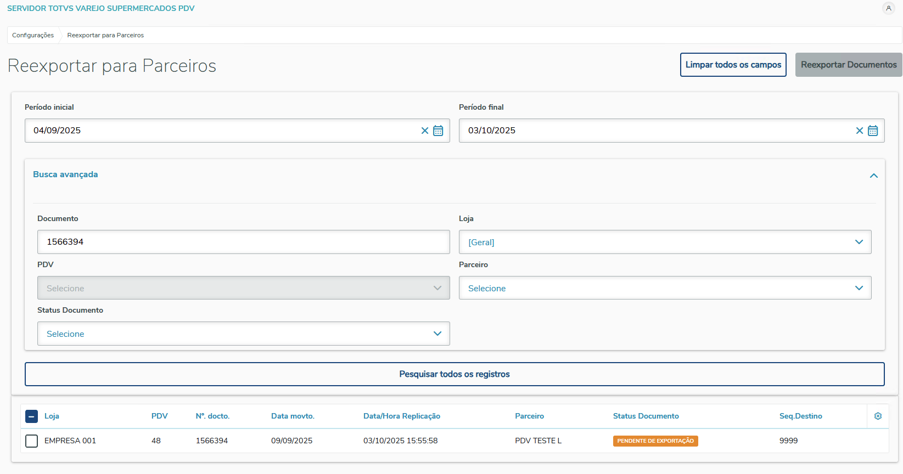Open the Parceiro dropdown
This screenshot has height=474, width=903.
coord(665,288)
